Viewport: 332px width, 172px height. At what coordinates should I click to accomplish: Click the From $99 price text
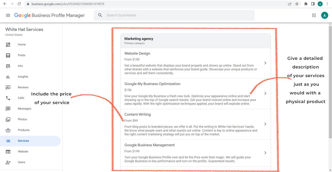click(131, 120)
